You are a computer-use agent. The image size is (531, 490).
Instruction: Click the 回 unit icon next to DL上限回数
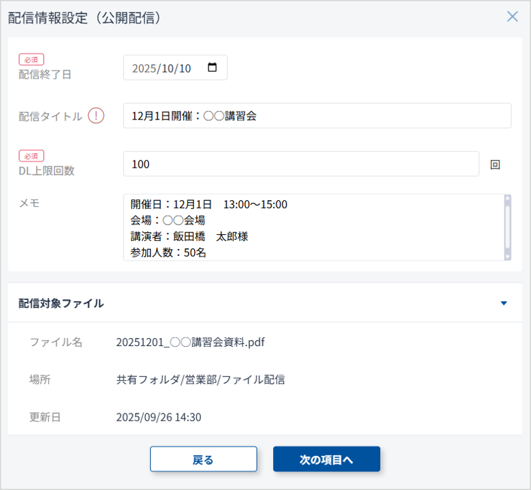tap(495, 164)
